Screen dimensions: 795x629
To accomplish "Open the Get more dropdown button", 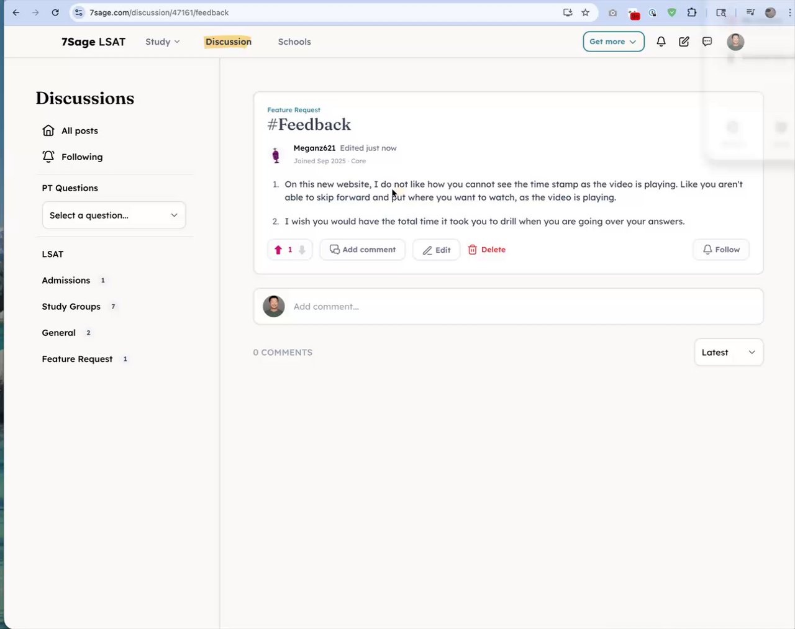I will [x=614, y=42].
